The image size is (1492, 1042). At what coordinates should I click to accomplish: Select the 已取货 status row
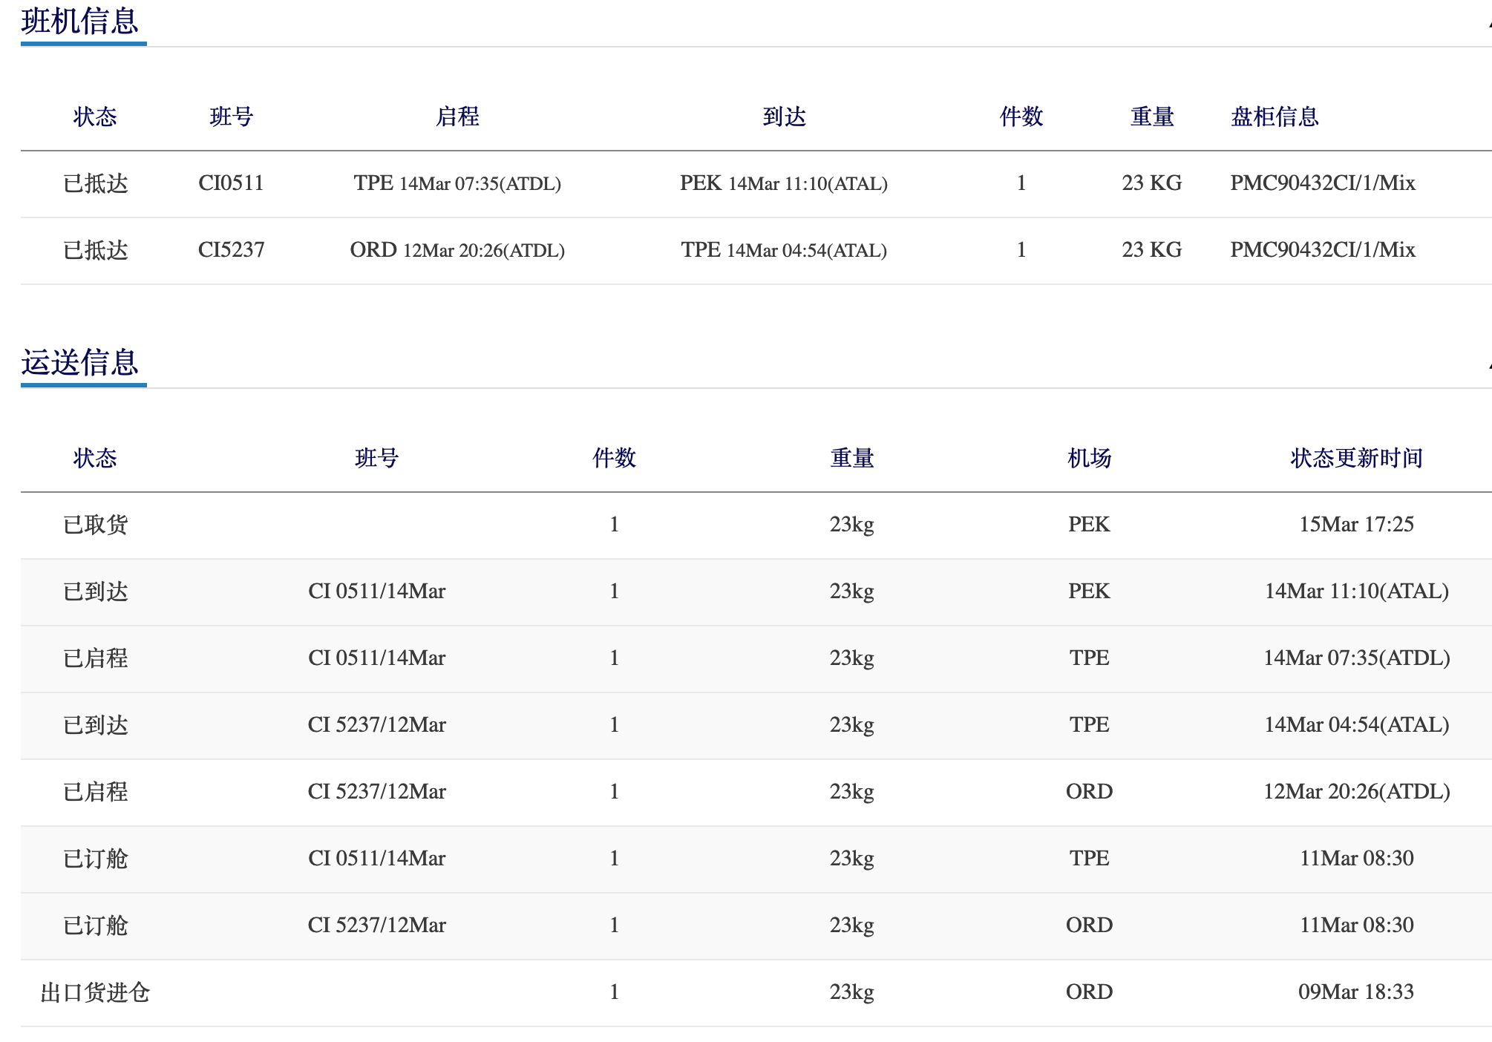pos(96,525)
